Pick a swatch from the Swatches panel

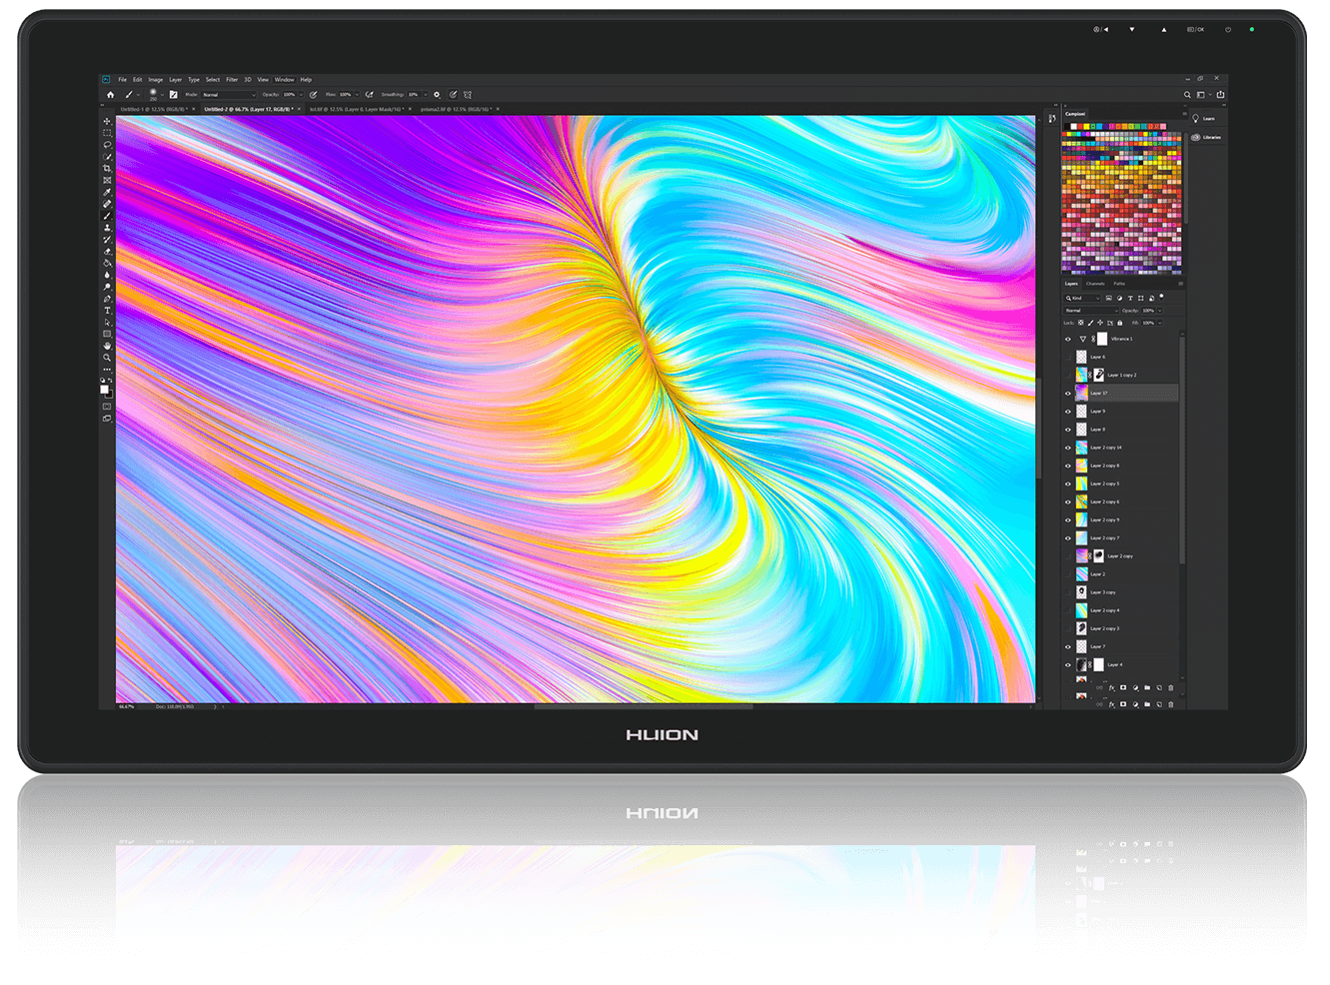[1119, 200]
